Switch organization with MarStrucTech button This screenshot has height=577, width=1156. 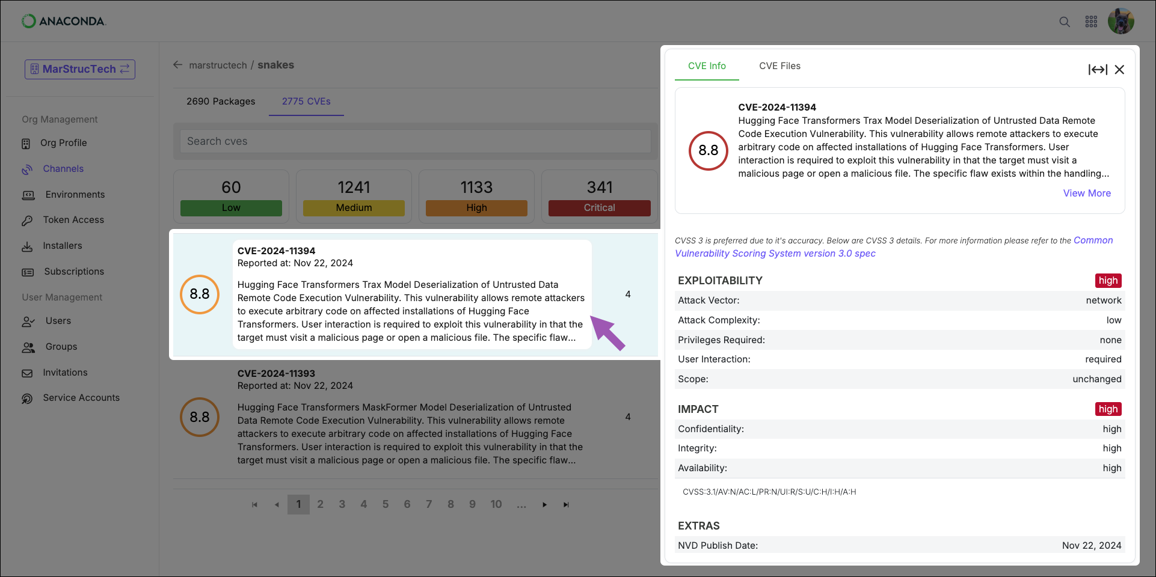click(80, 69)
